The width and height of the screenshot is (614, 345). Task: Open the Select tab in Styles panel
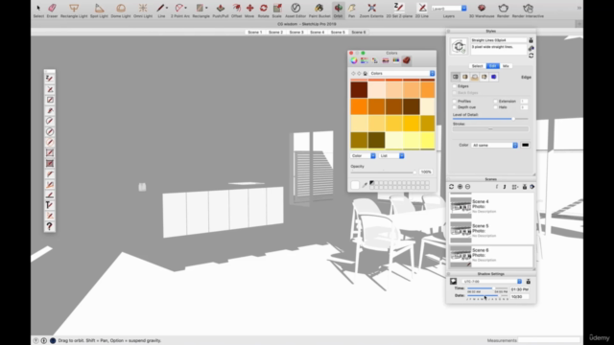tap(478, 66)
